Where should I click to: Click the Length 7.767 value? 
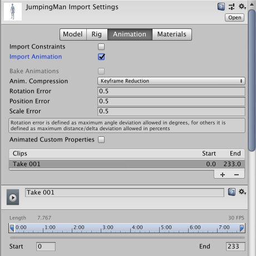[x=44, y=218]
